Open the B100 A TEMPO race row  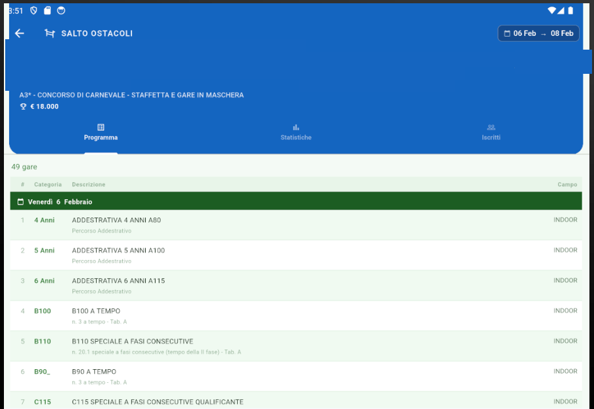(x=296, y=316)
